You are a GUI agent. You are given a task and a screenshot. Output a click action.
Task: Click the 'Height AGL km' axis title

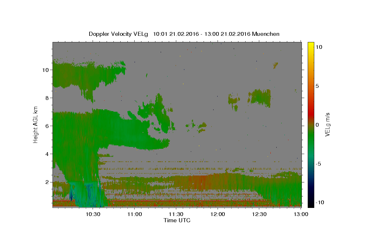(36, 125)
